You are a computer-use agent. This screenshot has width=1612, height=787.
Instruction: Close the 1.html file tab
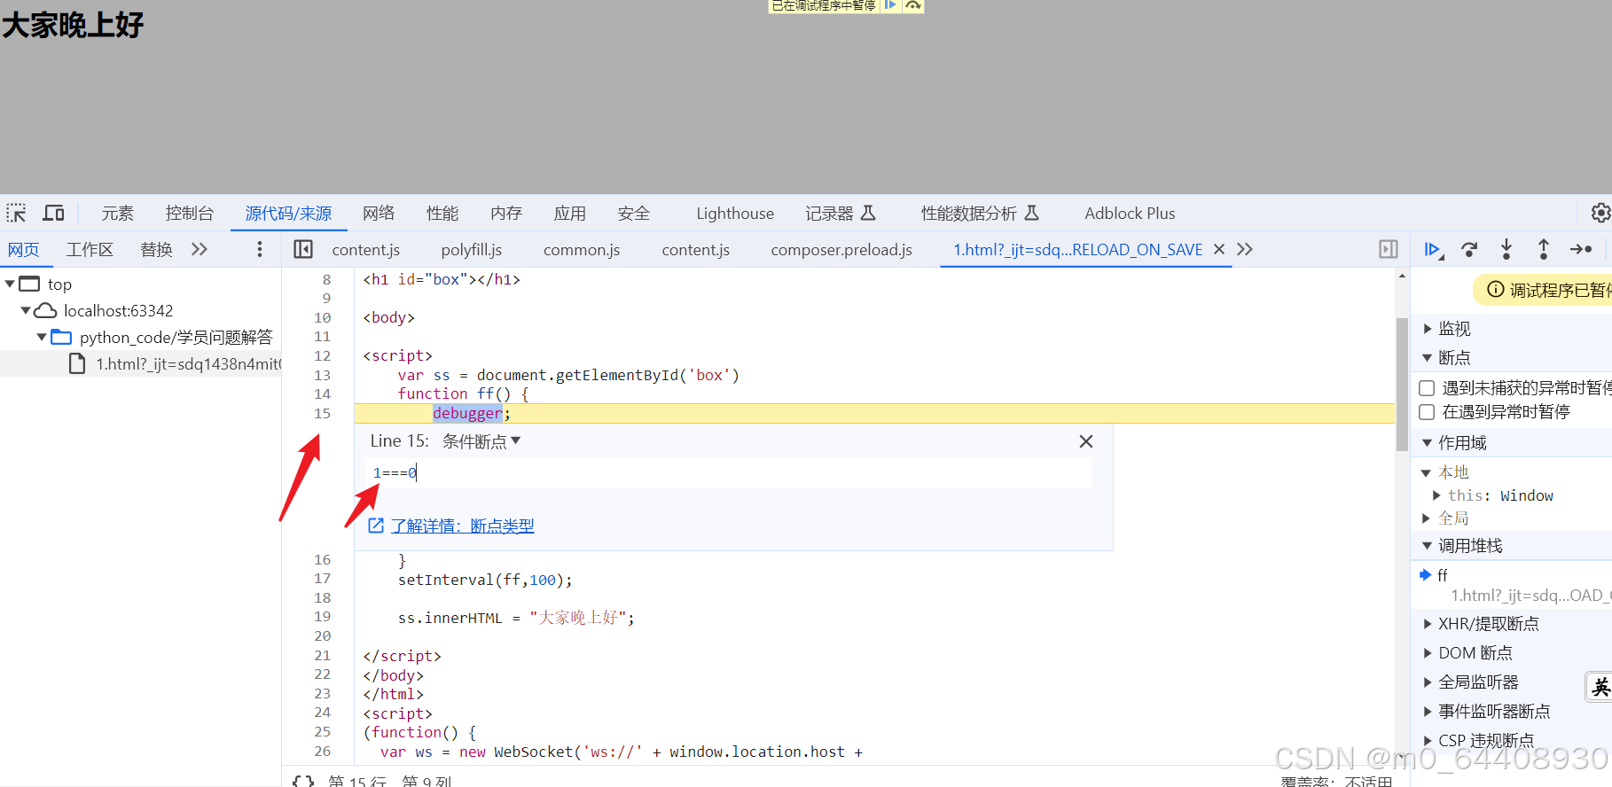[1219, 249]
